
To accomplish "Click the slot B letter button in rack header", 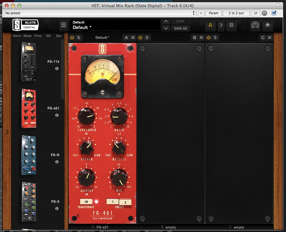I will click(x=194, y=37).
